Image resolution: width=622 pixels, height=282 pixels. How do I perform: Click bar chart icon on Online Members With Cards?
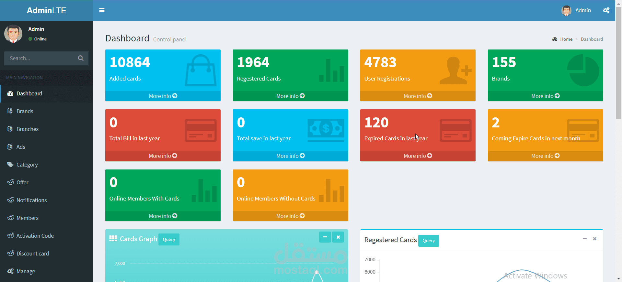coord(204,190)
